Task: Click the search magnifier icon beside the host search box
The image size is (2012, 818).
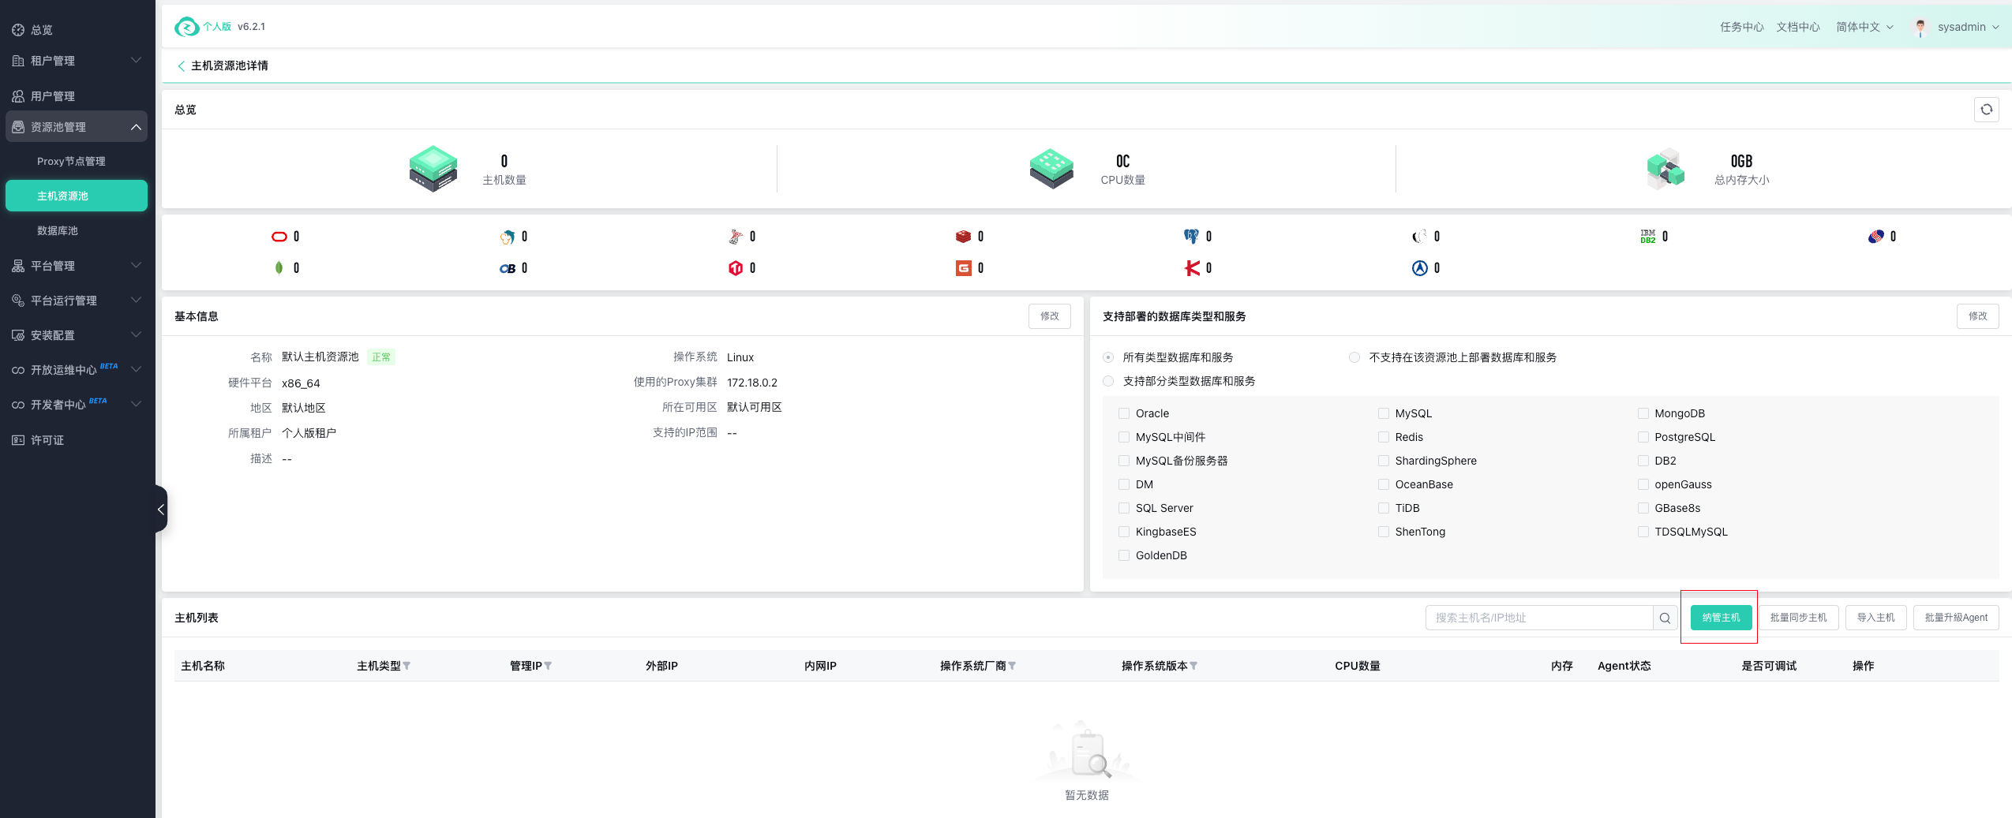Action: tap(1665, 618)
